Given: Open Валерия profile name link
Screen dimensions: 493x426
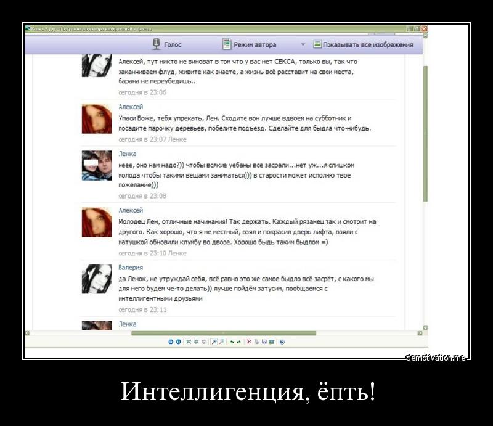Looking at the screenshot, I should pos(131,268).
